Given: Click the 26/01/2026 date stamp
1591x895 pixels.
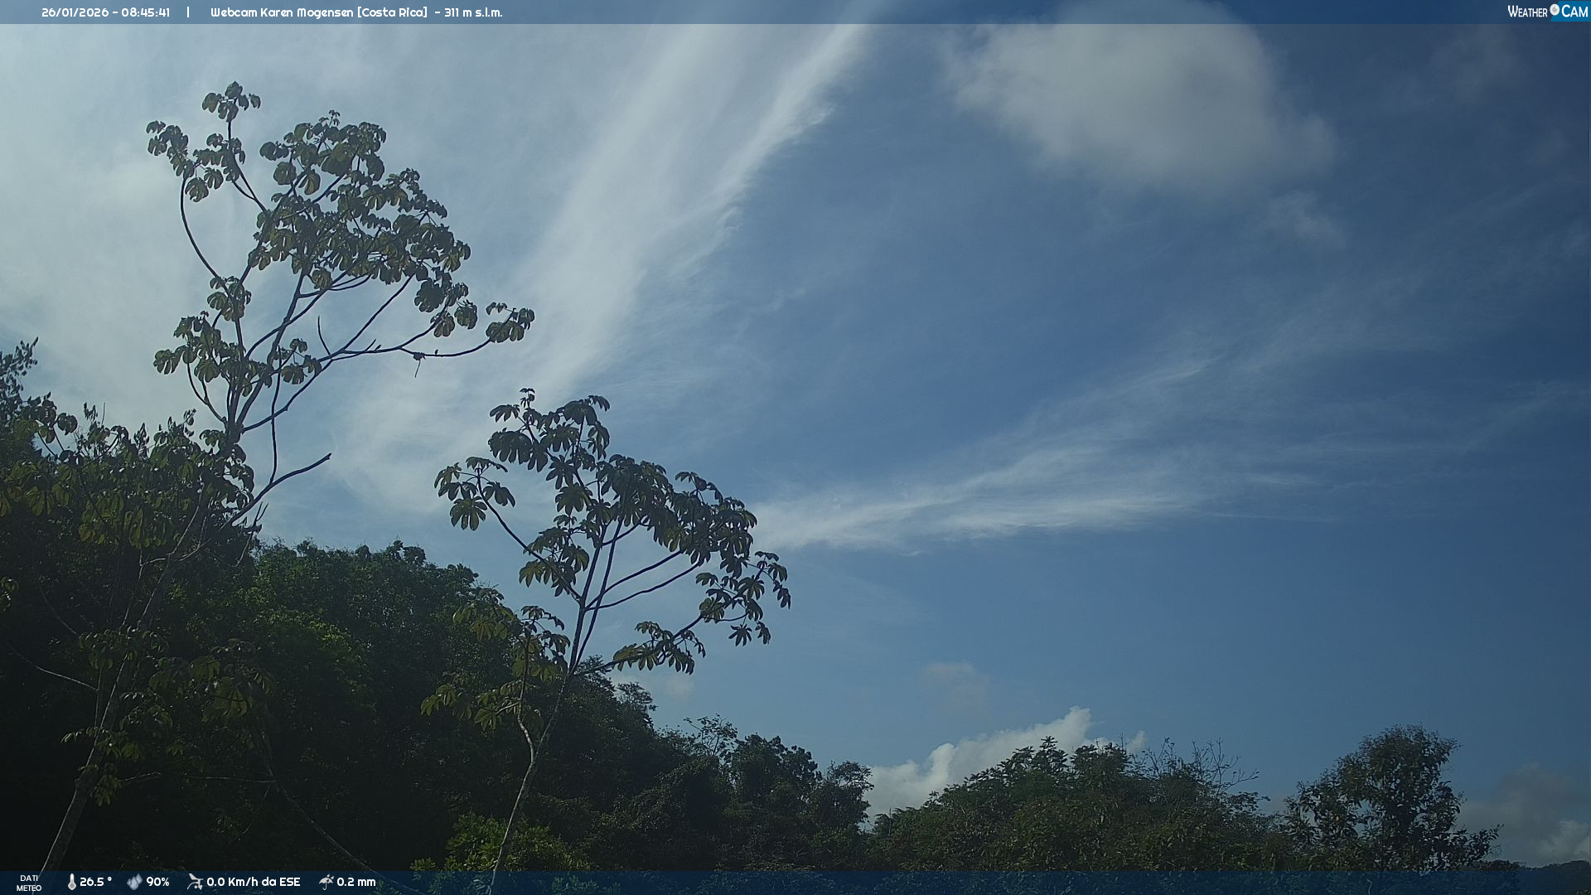Looking at the screenshot, I should point(75,12).
